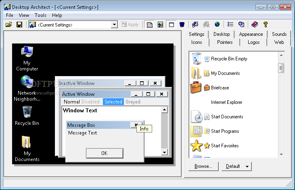This screenshot has width=295, height=190.
Task: Click the large Start Documents clock icon
Action: point(197,117)
